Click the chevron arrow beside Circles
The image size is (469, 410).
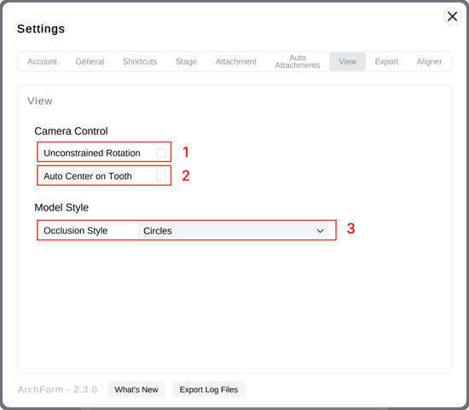(x=320, y=231)
